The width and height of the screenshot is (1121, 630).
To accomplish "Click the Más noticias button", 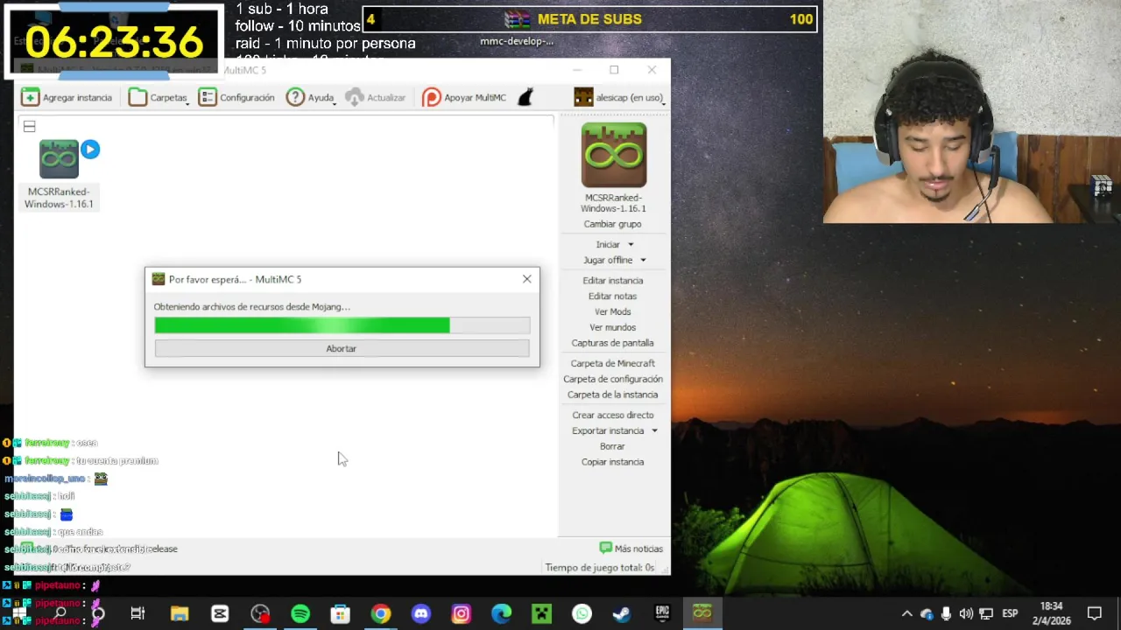I will [x=631, y=549].
